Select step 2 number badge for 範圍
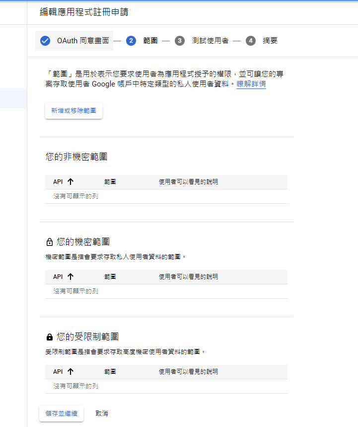This screenshot has height=427, width=358. tap(131, 41)
